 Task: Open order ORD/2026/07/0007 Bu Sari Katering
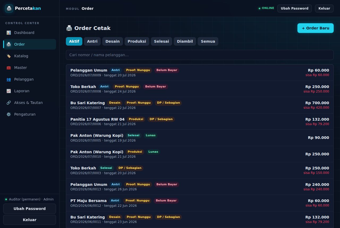(x=200, y=105)
